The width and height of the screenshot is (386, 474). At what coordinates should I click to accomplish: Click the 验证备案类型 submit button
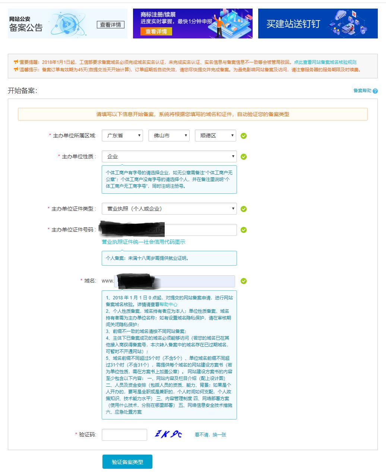127,461
